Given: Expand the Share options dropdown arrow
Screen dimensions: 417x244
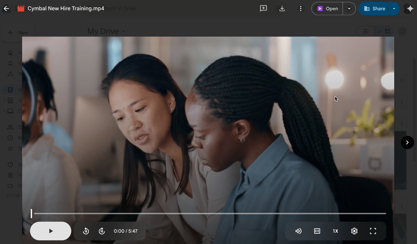Looking at the screenshot, I should click(x=394, y=9).
